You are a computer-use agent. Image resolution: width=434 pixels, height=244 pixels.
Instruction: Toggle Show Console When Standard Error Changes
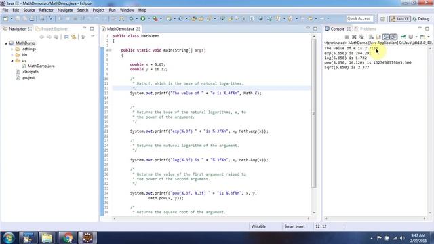click(393, 37)
